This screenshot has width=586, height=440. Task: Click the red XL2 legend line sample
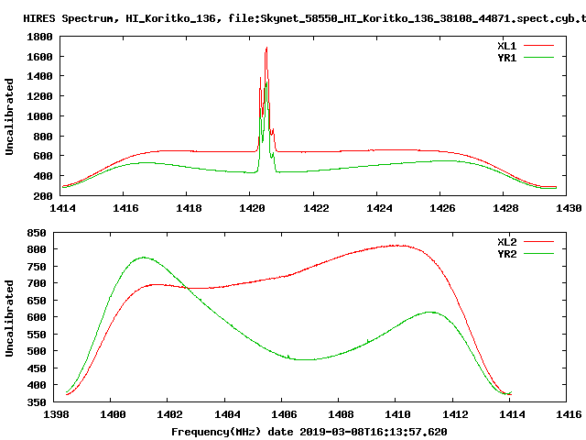coord(538,242)
